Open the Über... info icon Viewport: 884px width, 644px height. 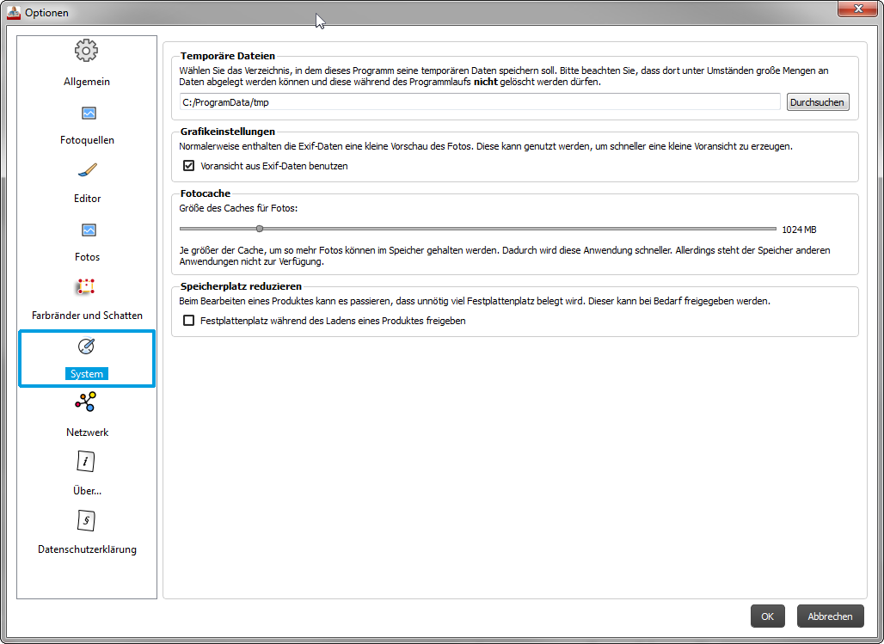tap(86, 461)
